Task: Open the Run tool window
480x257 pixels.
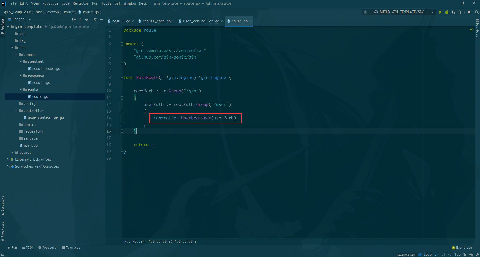Action: point(12,248)
